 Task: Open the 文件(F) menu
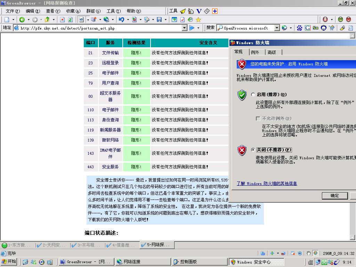coord(13,11)
